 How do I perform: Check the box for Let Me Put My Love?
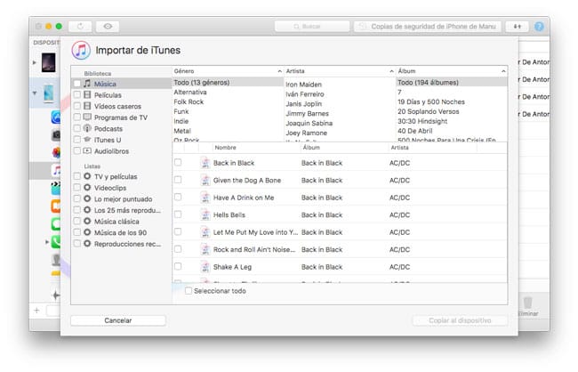pyautogui.click(x=178, y=231)
